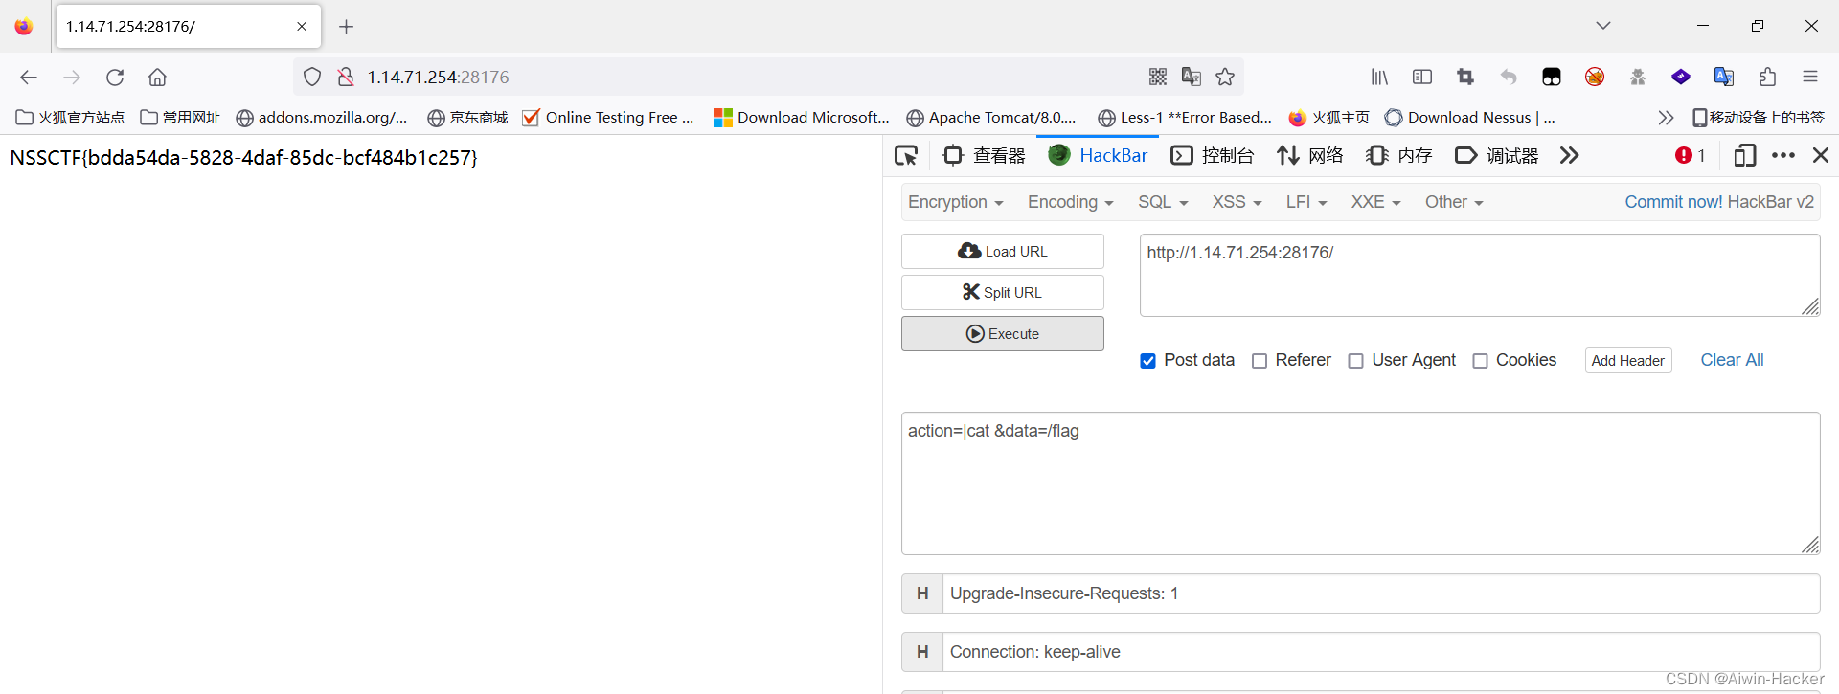Toggle the Cookies checkbox
This screenshot has width=1839, height=694.
(x=1480, y=361)
